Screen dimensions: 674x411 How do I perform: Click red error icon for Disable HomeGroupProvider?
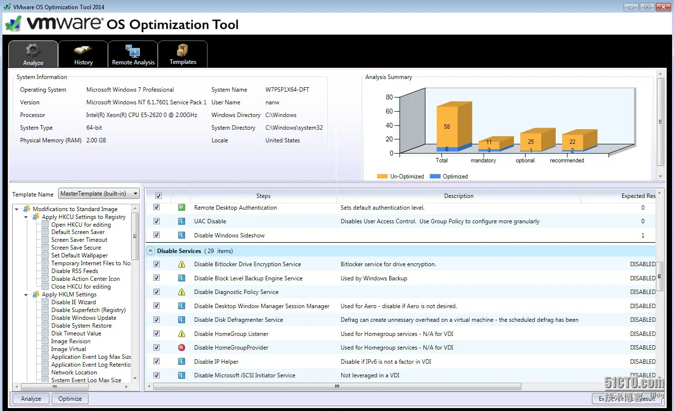(182, 348)
